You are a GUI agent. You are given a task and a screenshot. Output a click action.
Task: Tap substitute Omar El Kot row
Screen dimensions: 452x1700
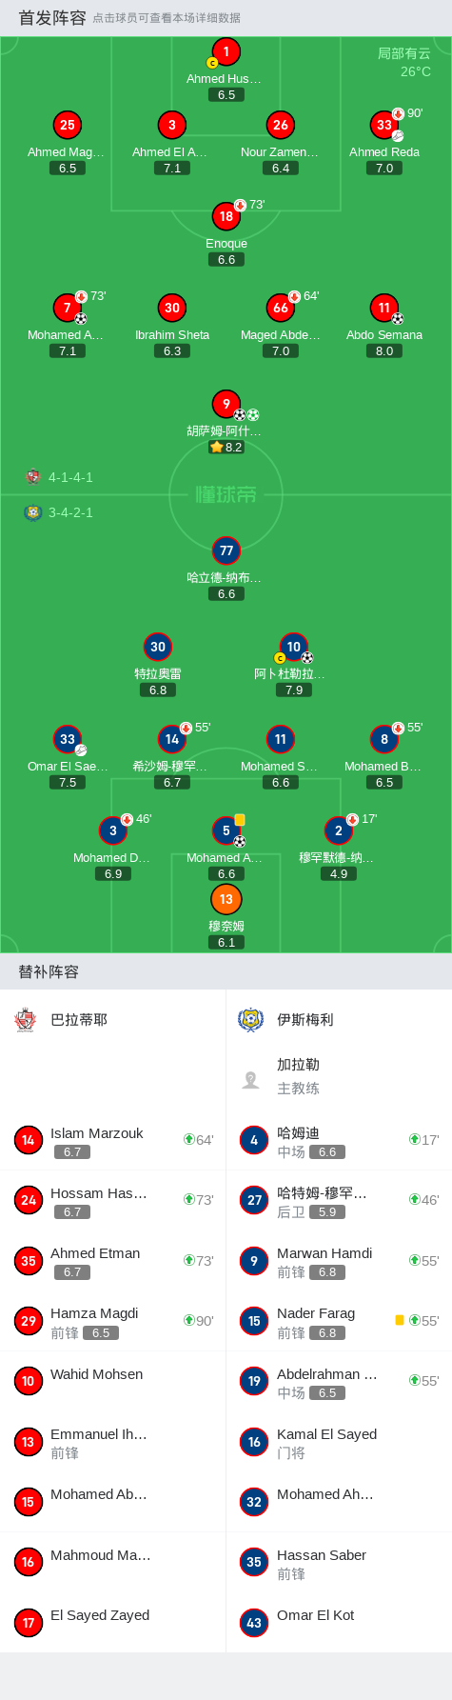click(339, 1622)
